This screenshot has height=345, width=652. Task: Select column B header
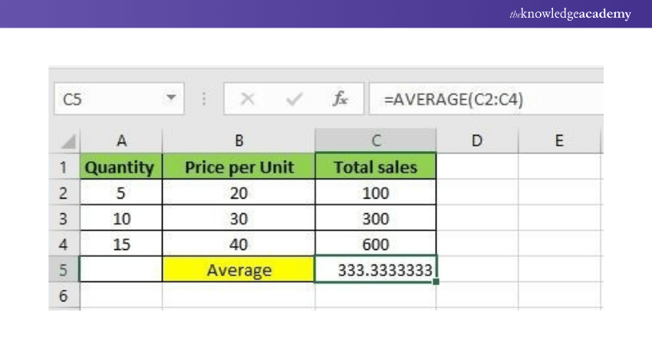click(x=239, y=140)
